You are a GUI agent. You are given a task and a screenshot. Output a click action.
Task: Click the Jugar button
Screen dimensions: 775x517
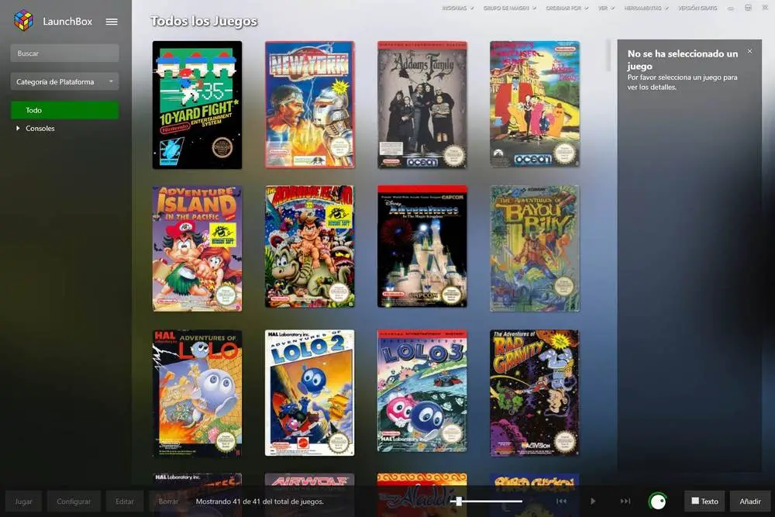(24, 501)
